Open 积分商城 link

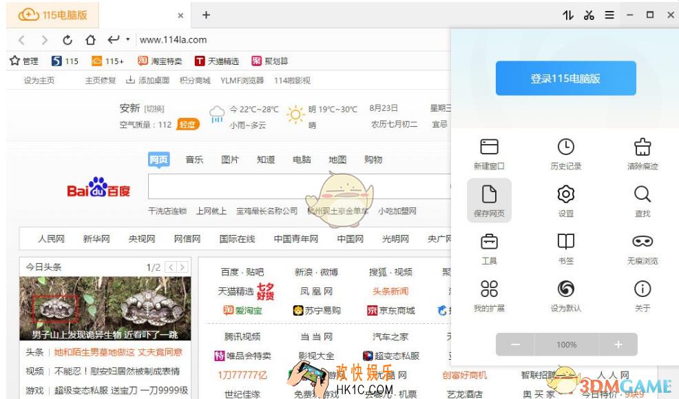[x=195, y=81]
